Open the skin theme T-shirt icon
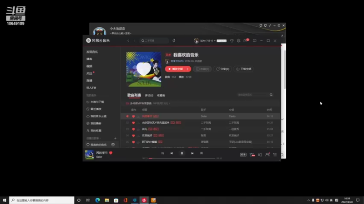364x204 pixels. point(232,41)
